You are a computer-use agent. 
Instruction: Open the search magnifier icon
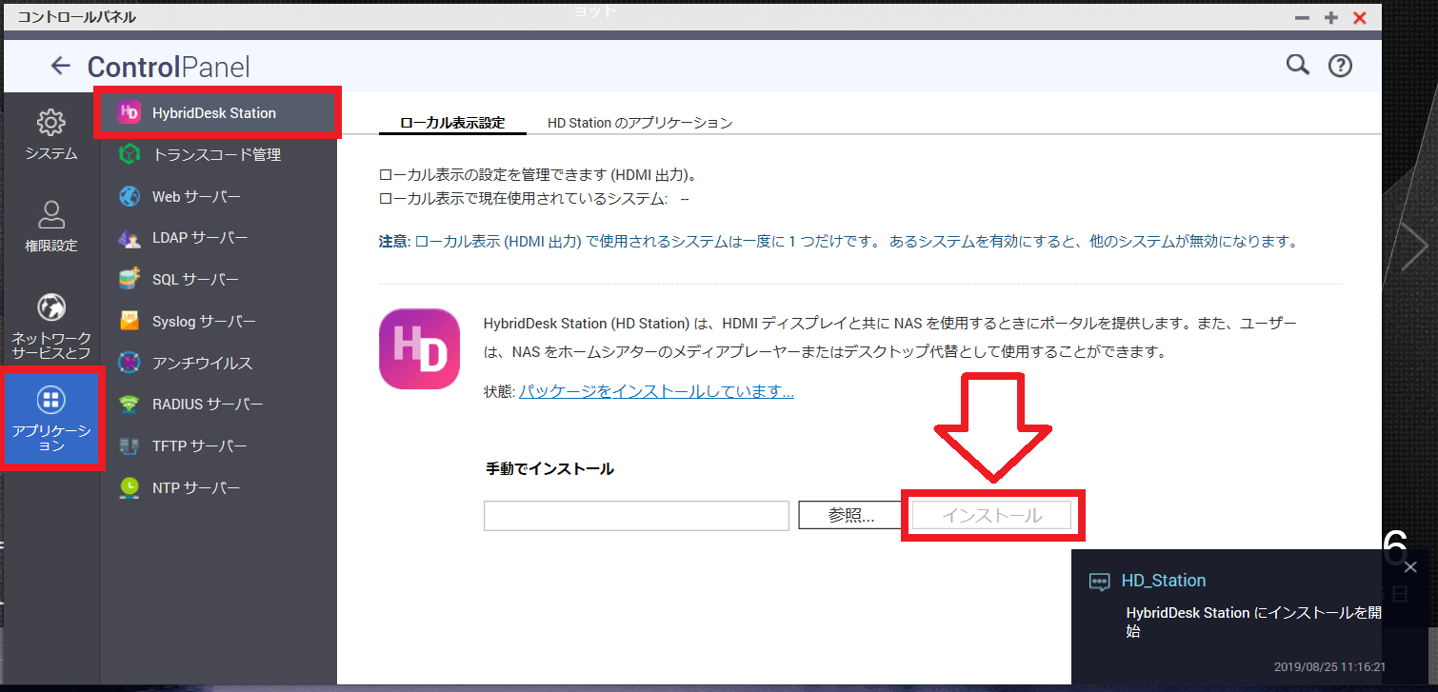pos(1297,65)
